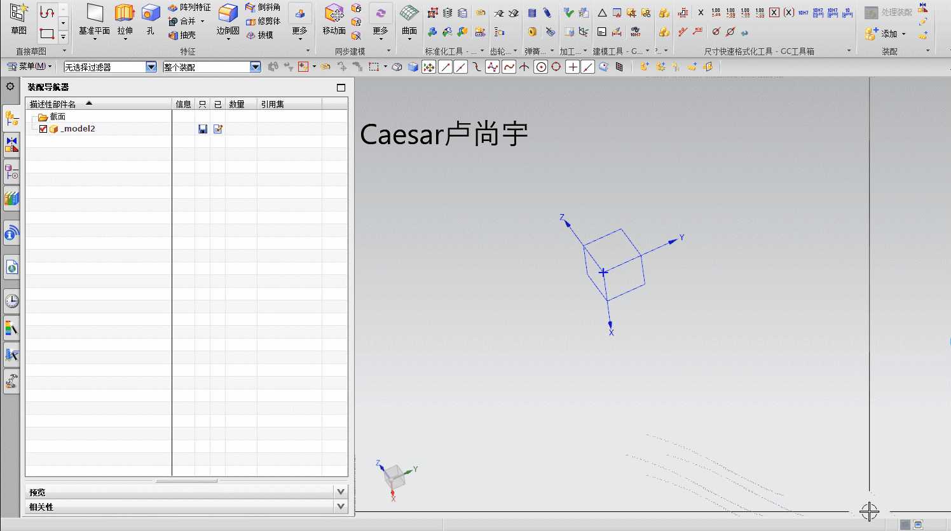Click the navigator horizontal scrollbar
951x531 pixels.
pos(186,481)
